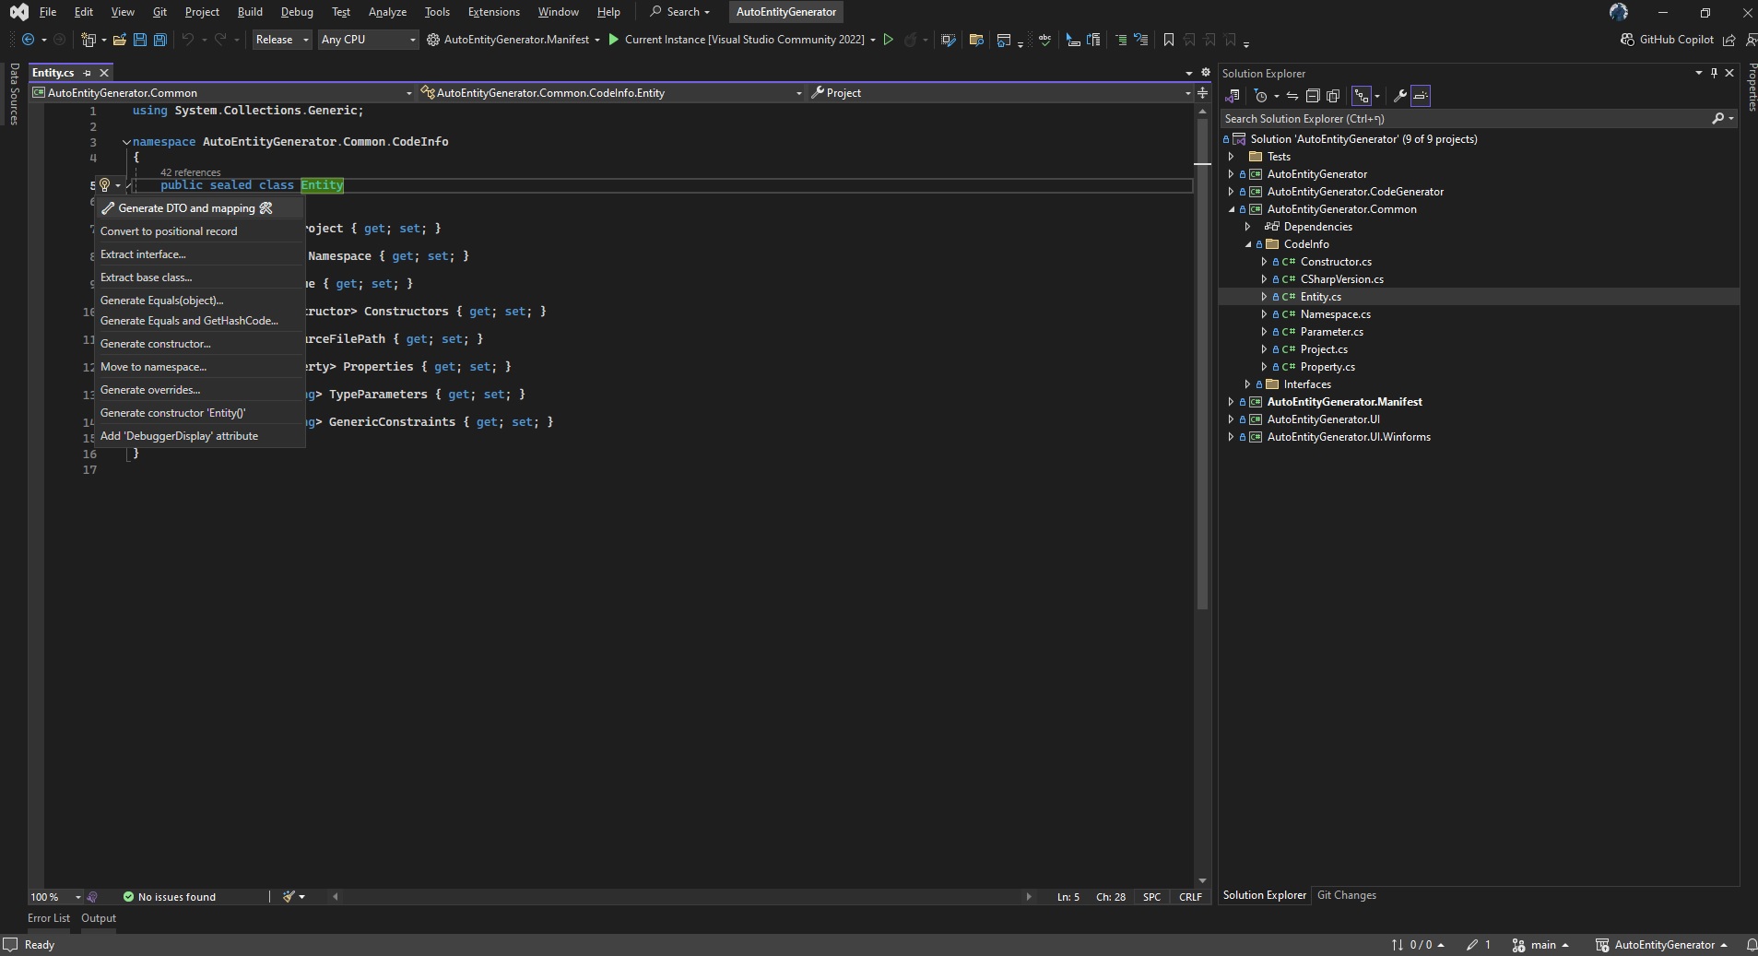The height and width of the screenshot is (956, 1758).
Task: Click the Undo arrow icon
Action: tap(188, 40)
